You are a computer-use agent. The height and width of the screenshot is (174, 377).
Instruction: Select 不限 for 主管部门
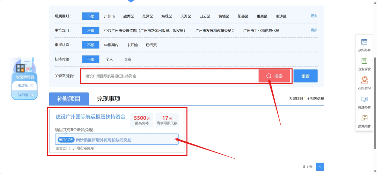pos(91,31)
